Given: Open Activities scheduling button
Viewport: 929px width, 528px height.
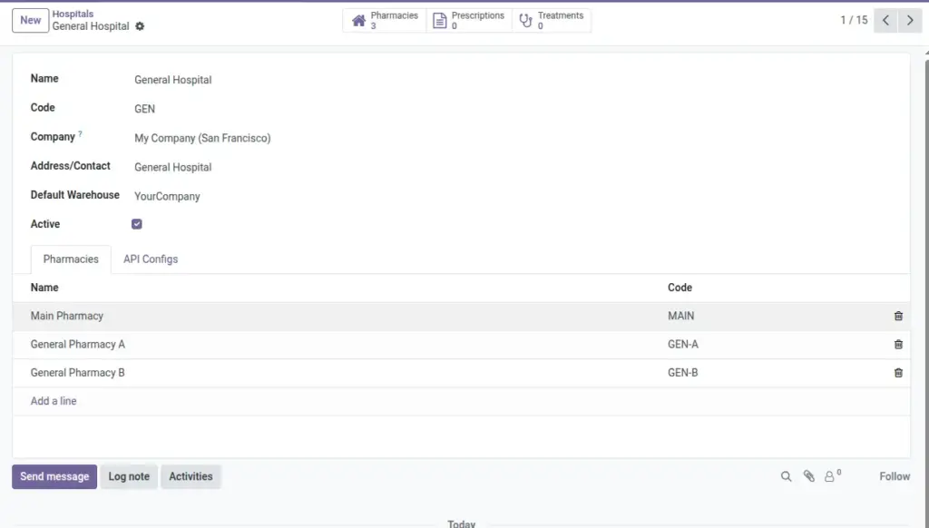Looking at the screenshot, I should tap(191, 476).
